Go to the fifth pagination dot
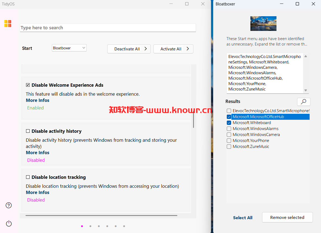The image size is (321, 233). [116, 226]
